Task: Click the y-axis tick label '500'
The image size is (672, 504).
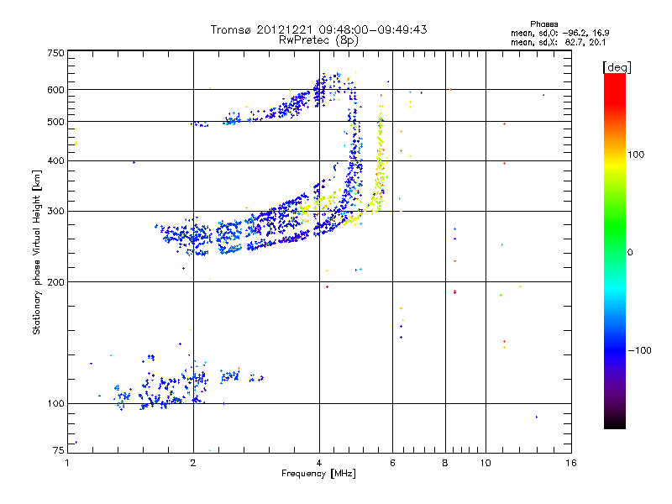Action: [55, 122]
